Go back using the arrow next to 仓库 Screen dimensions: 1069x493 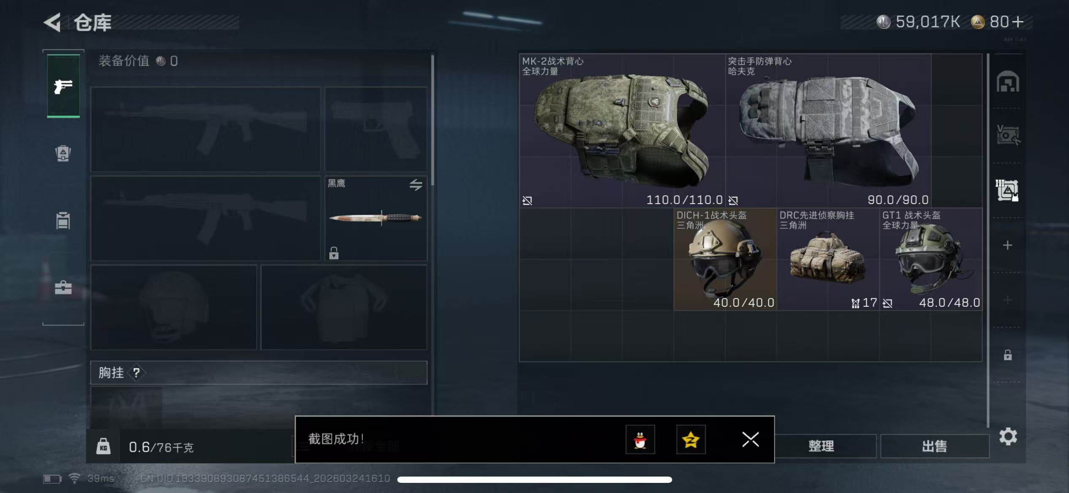(x=52, y=22)
